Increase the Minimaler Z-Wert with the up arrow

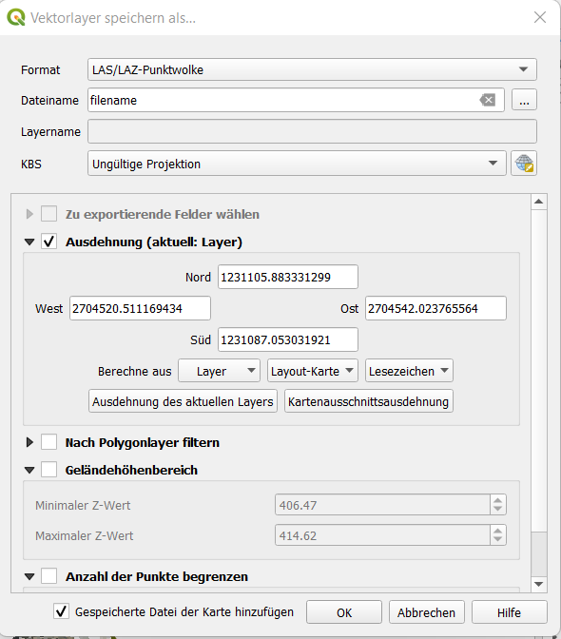pyautogui.click(x=497, y=501)
